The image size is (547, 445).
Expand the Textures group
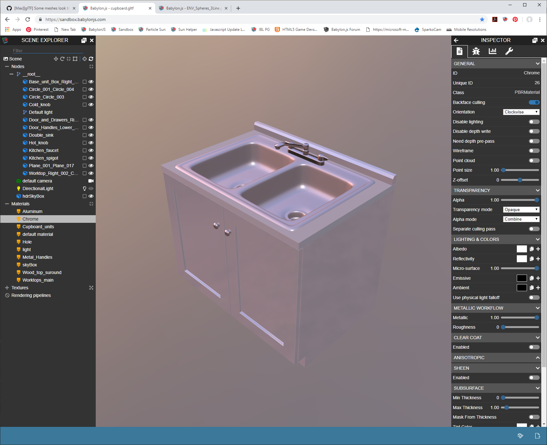[7, 288]
